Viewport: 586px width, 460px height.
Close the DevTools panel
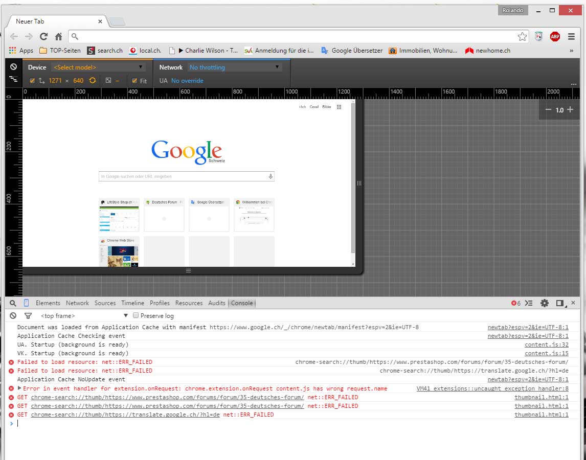573,303
